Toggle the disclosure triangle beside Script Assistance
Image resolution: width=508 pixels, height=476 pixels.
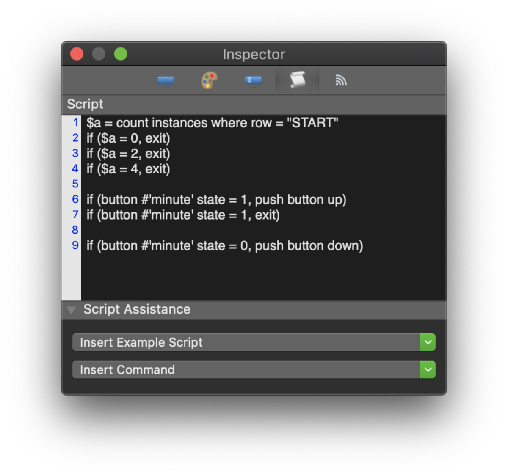coord(72,310)
